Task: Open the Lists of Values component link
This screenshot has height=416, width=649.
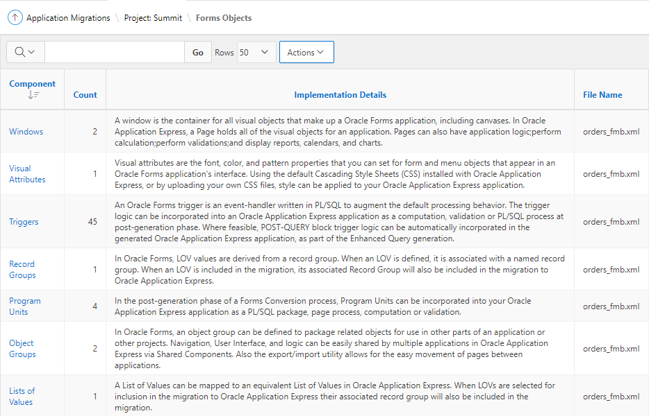Action: [x=22, y=396]
